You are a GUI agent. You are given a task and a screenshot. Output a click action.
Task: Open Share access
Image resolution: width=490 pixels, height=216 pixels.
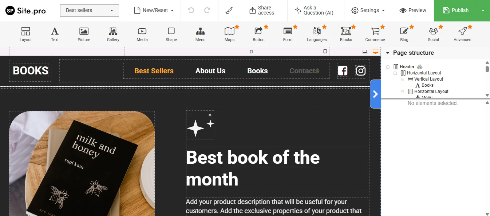[264, 11]
